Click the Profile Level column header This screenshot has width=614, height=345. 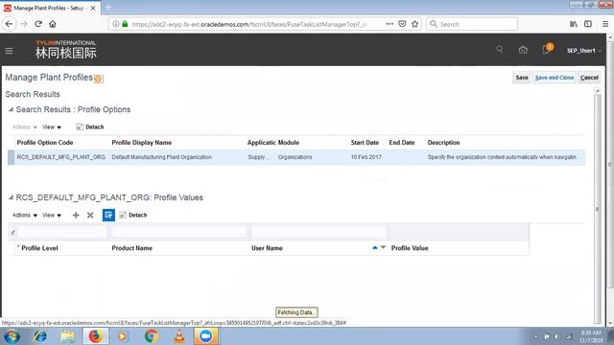tap(39, 248)
